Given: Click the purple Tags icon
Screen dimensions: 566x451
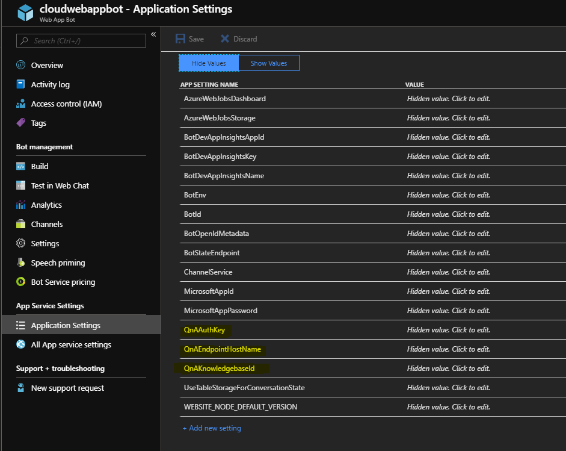Looking at the screenshot, I should click(x=20, y=123).
